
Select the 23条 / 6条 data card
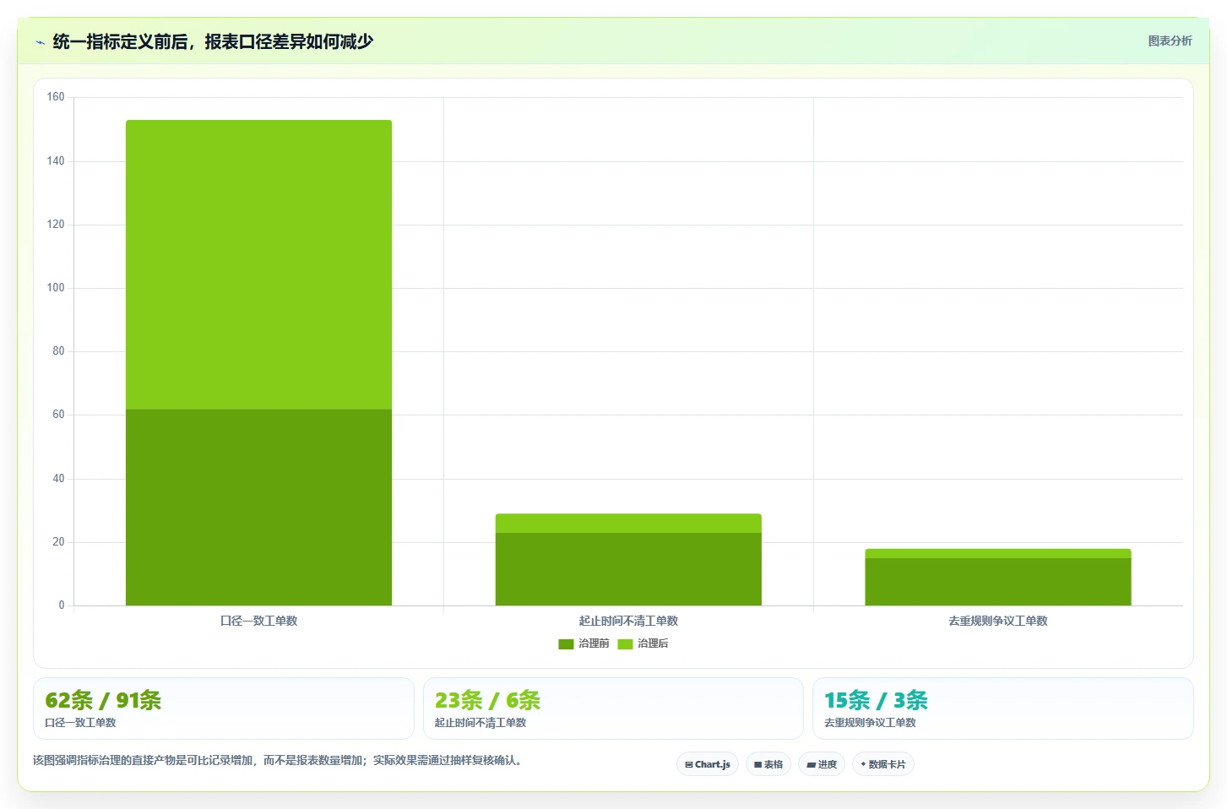pos(613,709)
